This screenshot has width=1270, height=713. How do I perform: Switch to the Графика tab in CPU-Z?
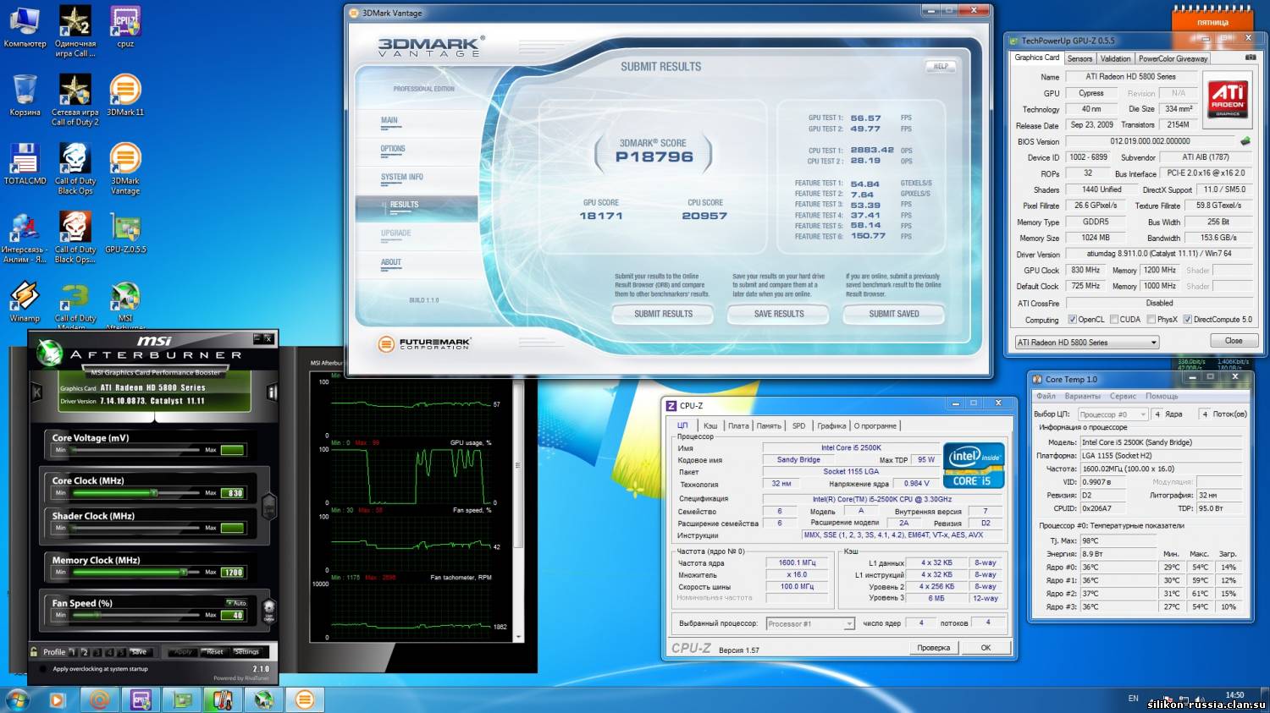[x=831, y=425]
